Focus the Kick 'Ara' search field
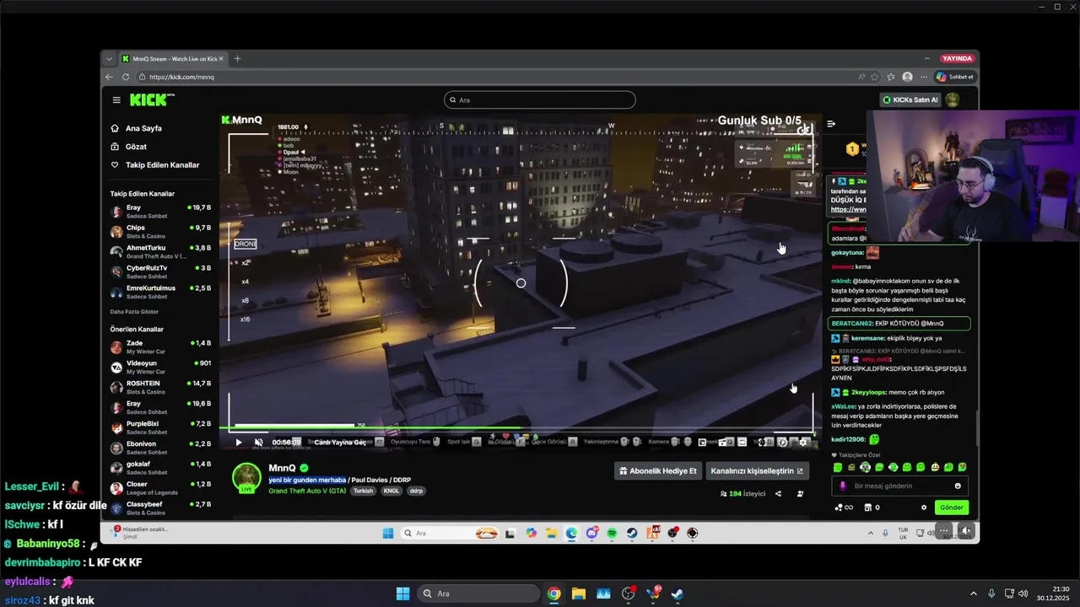The height and width of the screenshot is (607, 1080). pos(540,99)
